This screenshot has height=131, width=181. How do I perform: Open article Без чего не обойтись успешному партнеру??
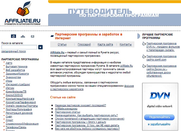coord(87,129)
